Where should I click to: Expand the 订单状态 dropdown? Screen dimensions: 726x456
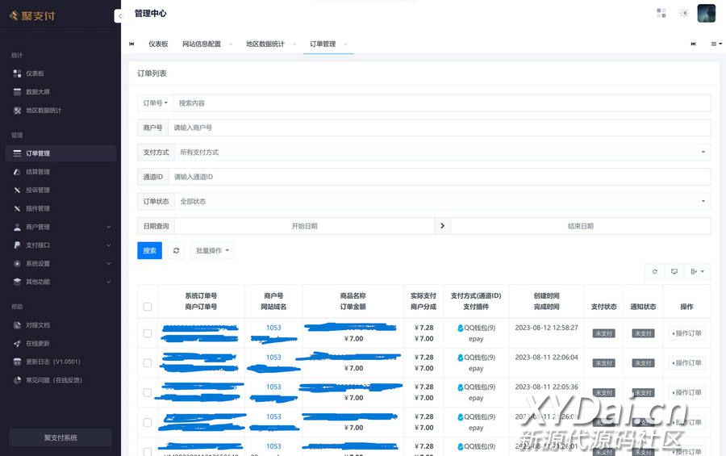tap(442, 202)
